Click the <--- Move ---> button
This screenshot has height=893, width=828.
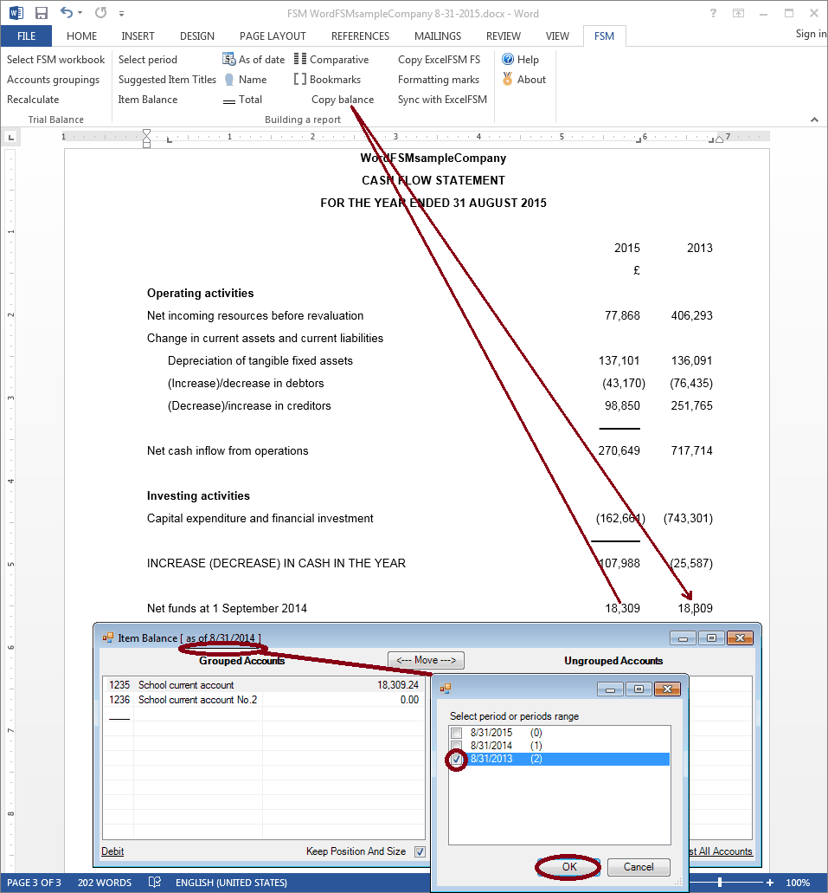pos(426,660)
